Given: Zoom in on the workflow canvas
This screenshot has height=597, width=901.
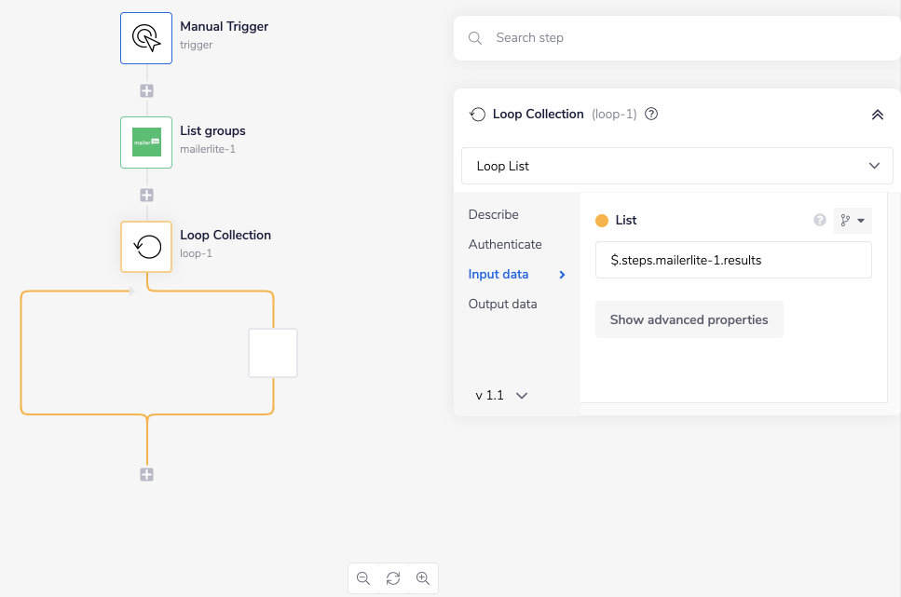Looking at the screenshot, I should (x=423, y=578).
